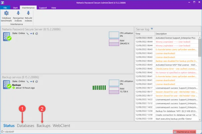Select log row Activated license MSP Trial License
This screenshot has height=134, width=202.
[x=167, y=65]
